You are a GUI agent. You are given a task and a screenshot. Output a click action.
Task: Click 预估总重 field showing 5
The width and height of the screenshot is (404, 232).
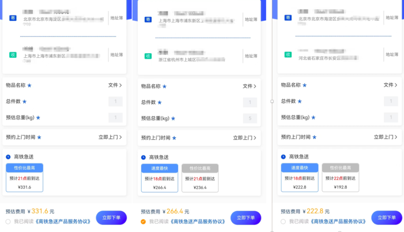(250, 118)
